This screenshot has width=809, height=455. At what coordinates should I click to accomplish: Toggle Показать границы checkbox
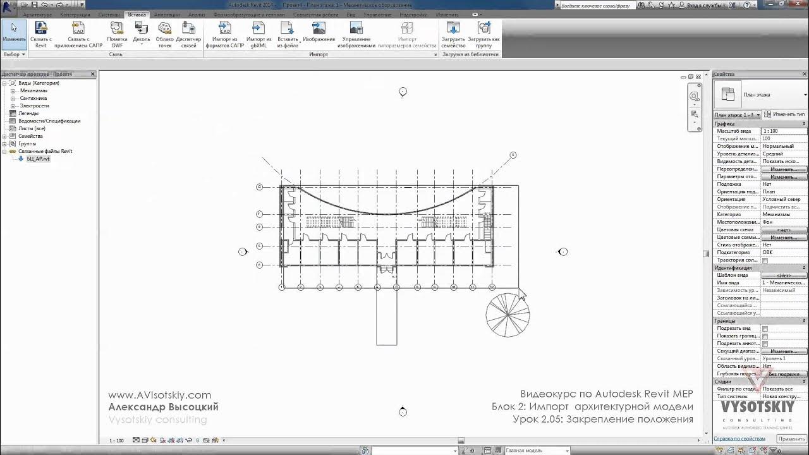point(765,336)
